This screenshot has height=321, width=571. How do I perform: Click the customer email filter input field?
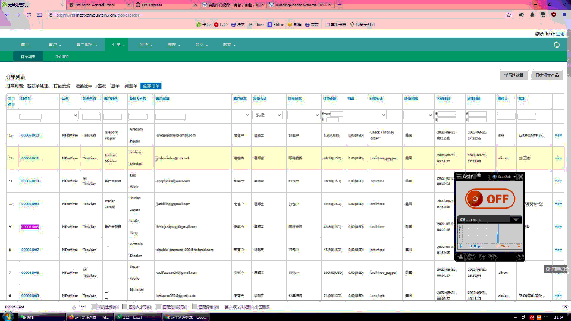click(171, 117)
